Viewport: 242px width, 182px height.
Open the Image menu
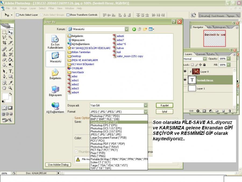pos(23,8)
